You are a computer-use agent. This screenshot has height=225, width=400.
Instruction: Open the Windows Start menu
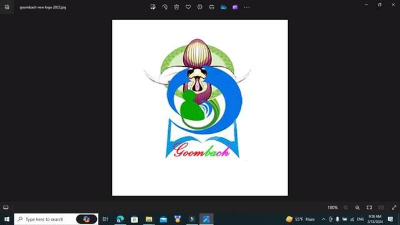pos(7,219)
